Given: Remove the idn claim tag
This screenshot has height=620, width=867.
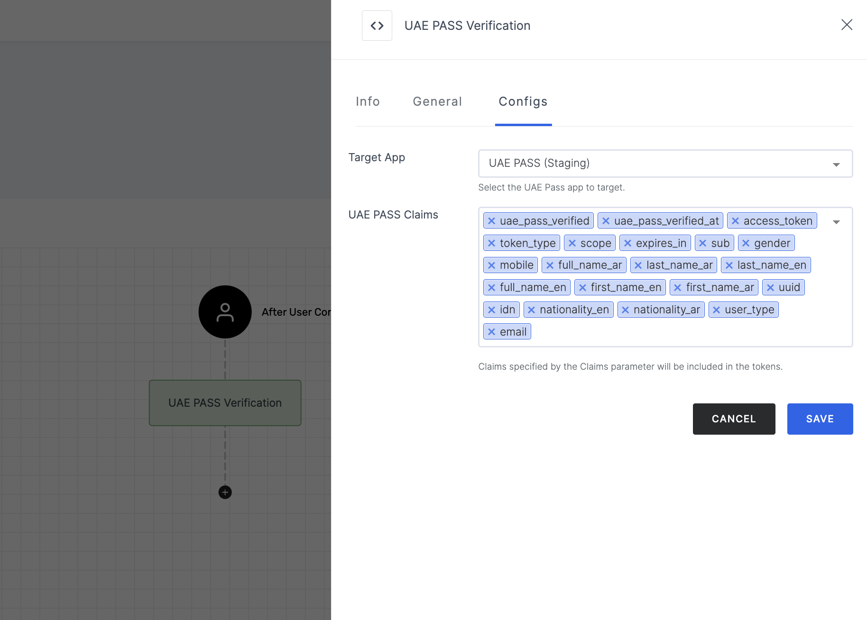Looking at the screenshot, I should [492, 310].
